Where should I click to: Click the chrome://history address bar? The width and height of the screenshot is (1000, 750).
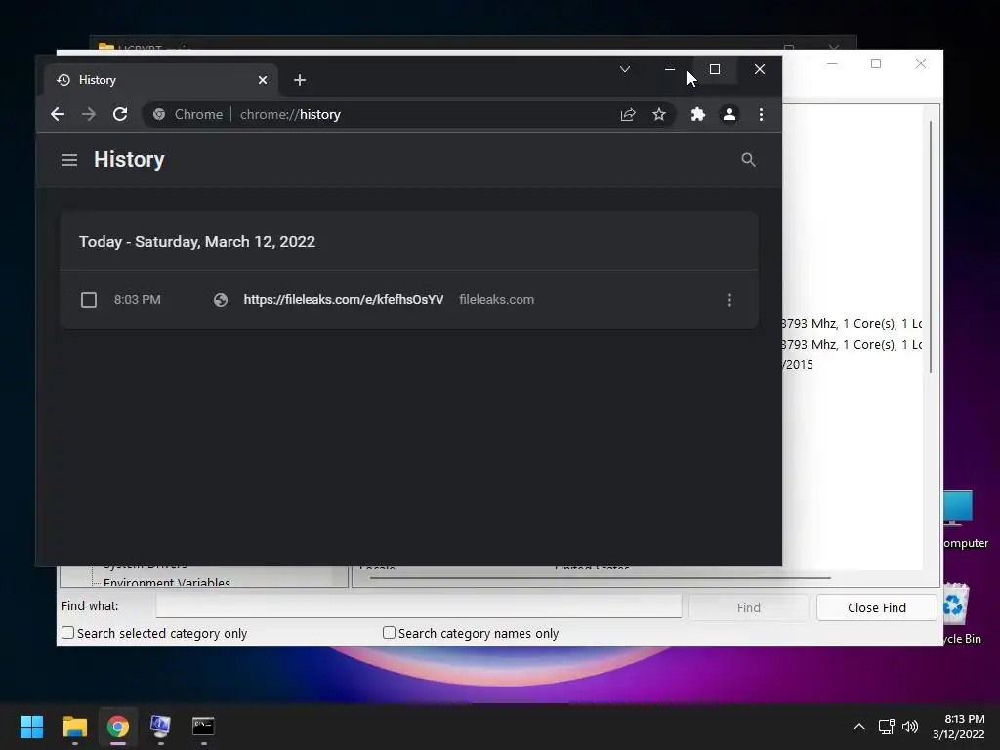pyautogui.click(x=408, y=115)
